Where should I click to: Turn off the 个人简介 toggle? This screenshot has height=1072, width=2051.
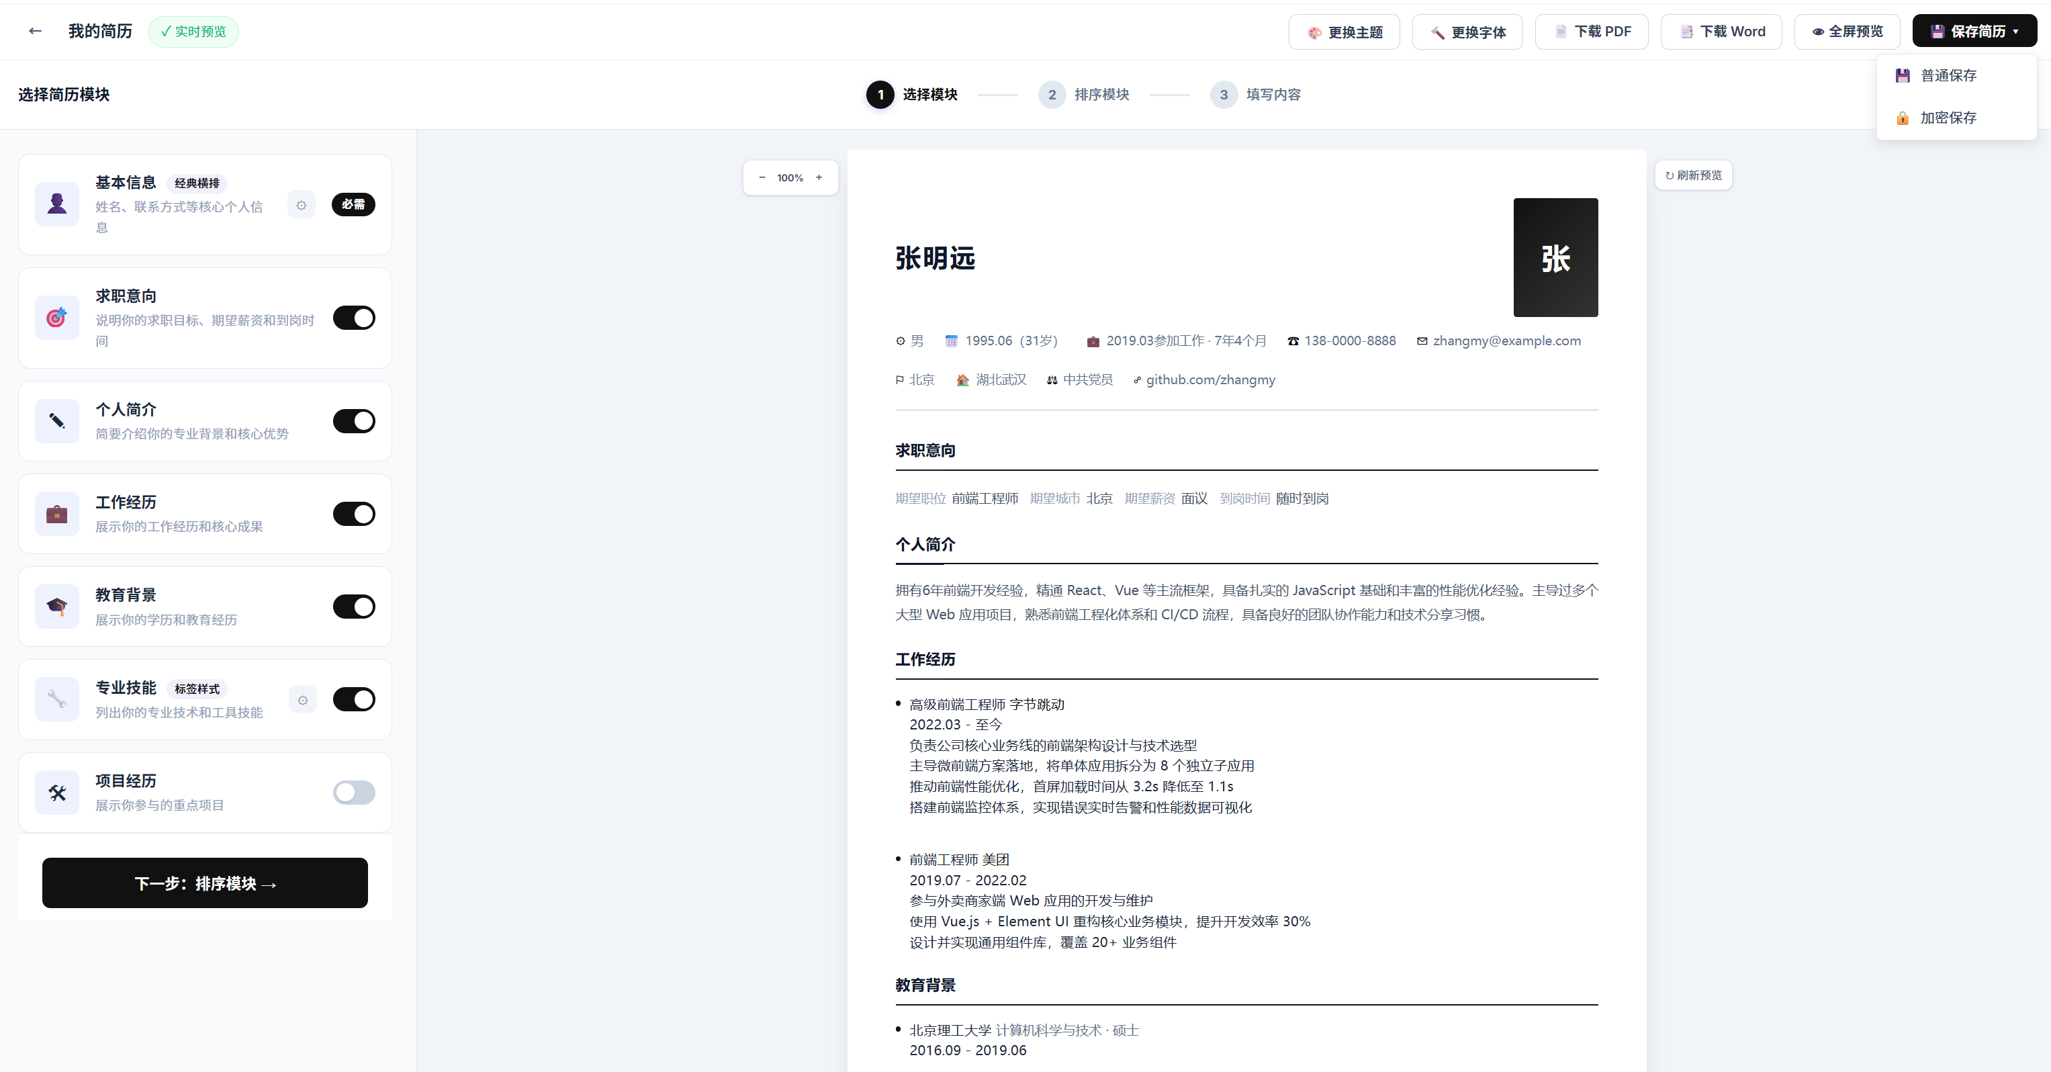click(353, 420)
